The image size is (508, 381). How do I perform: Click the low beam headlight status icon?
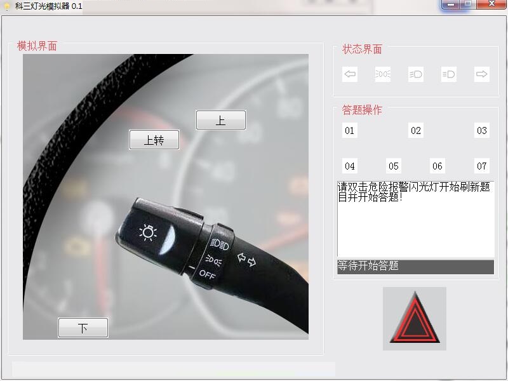tap(416, 74)
